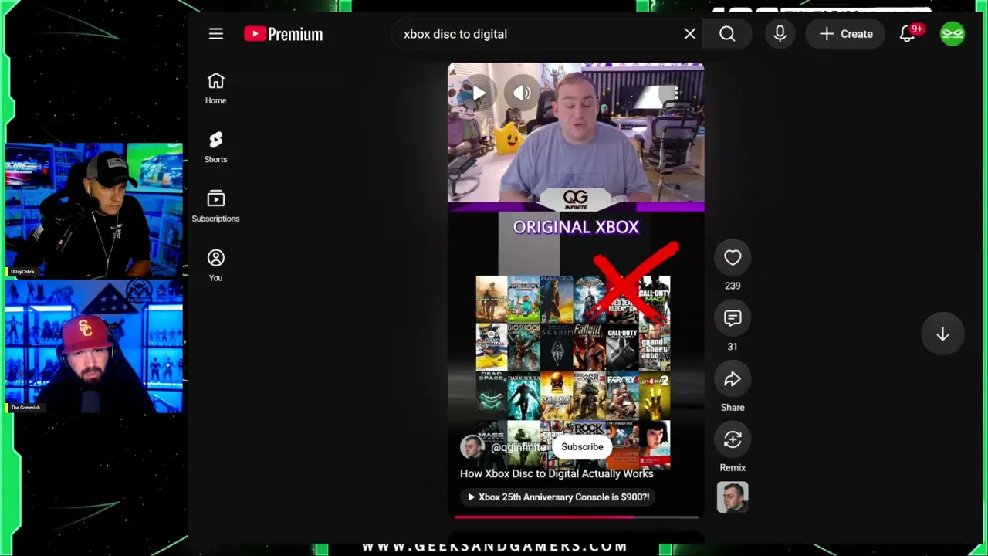Run search with magnifying glass button

coord(727,34)
